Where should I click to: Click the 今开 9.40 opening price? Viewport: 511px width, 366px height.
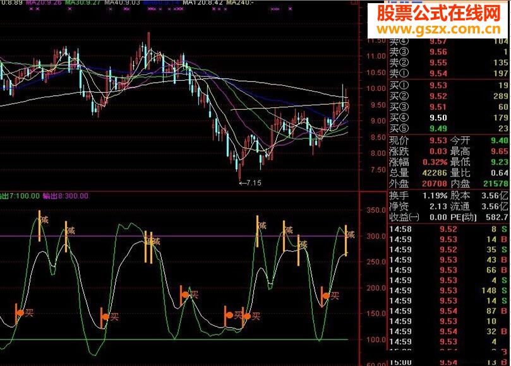coord(500,141)
